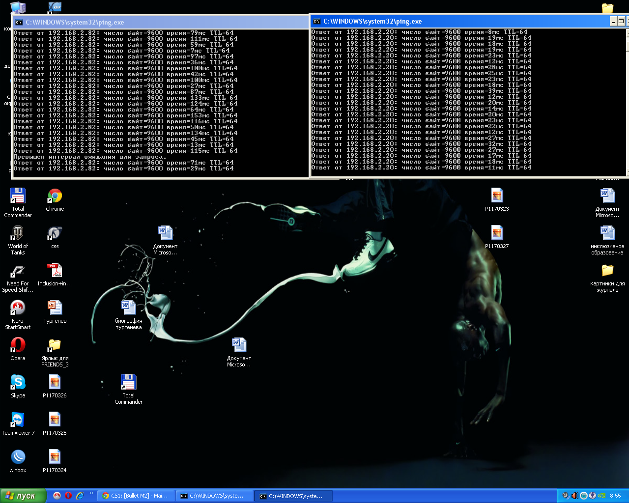
Task: Switch to Chrome CS1: [Bullet M2] taskbar button
Action: [135, 496]
